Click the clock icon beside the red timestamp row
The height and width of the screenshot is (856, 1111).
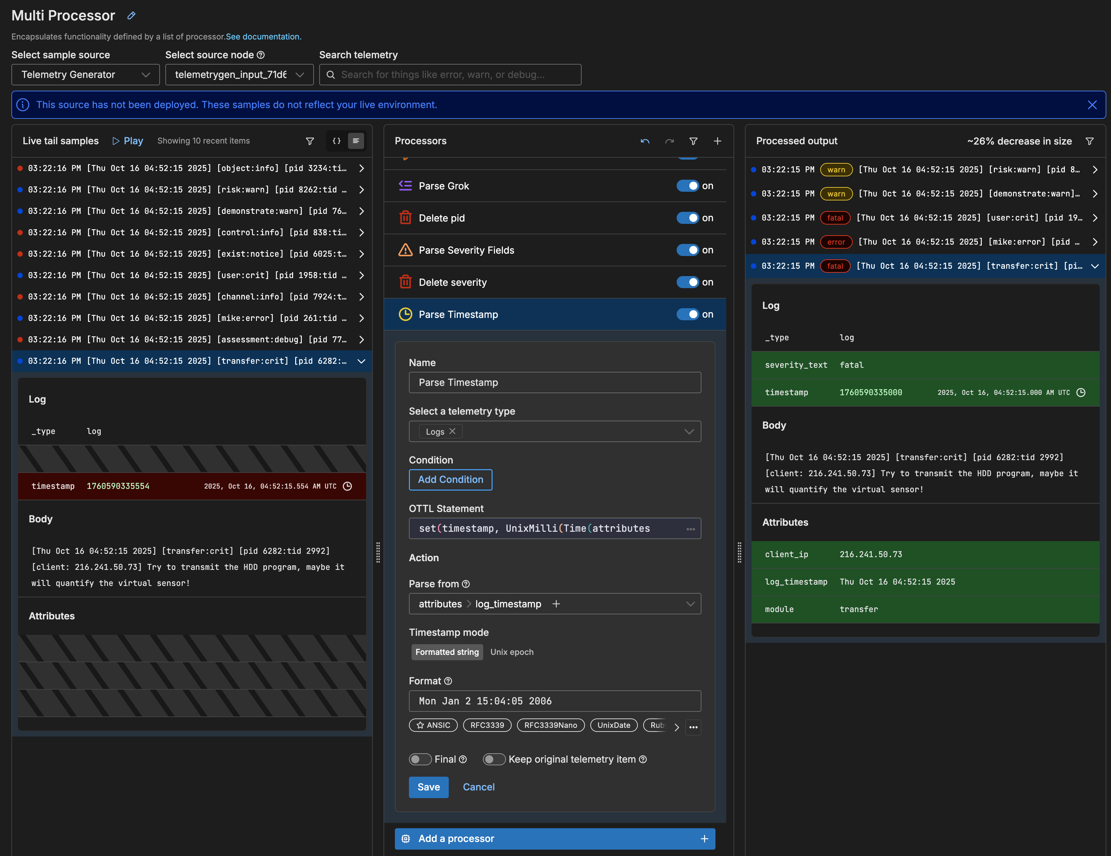(x=347, y=486)
